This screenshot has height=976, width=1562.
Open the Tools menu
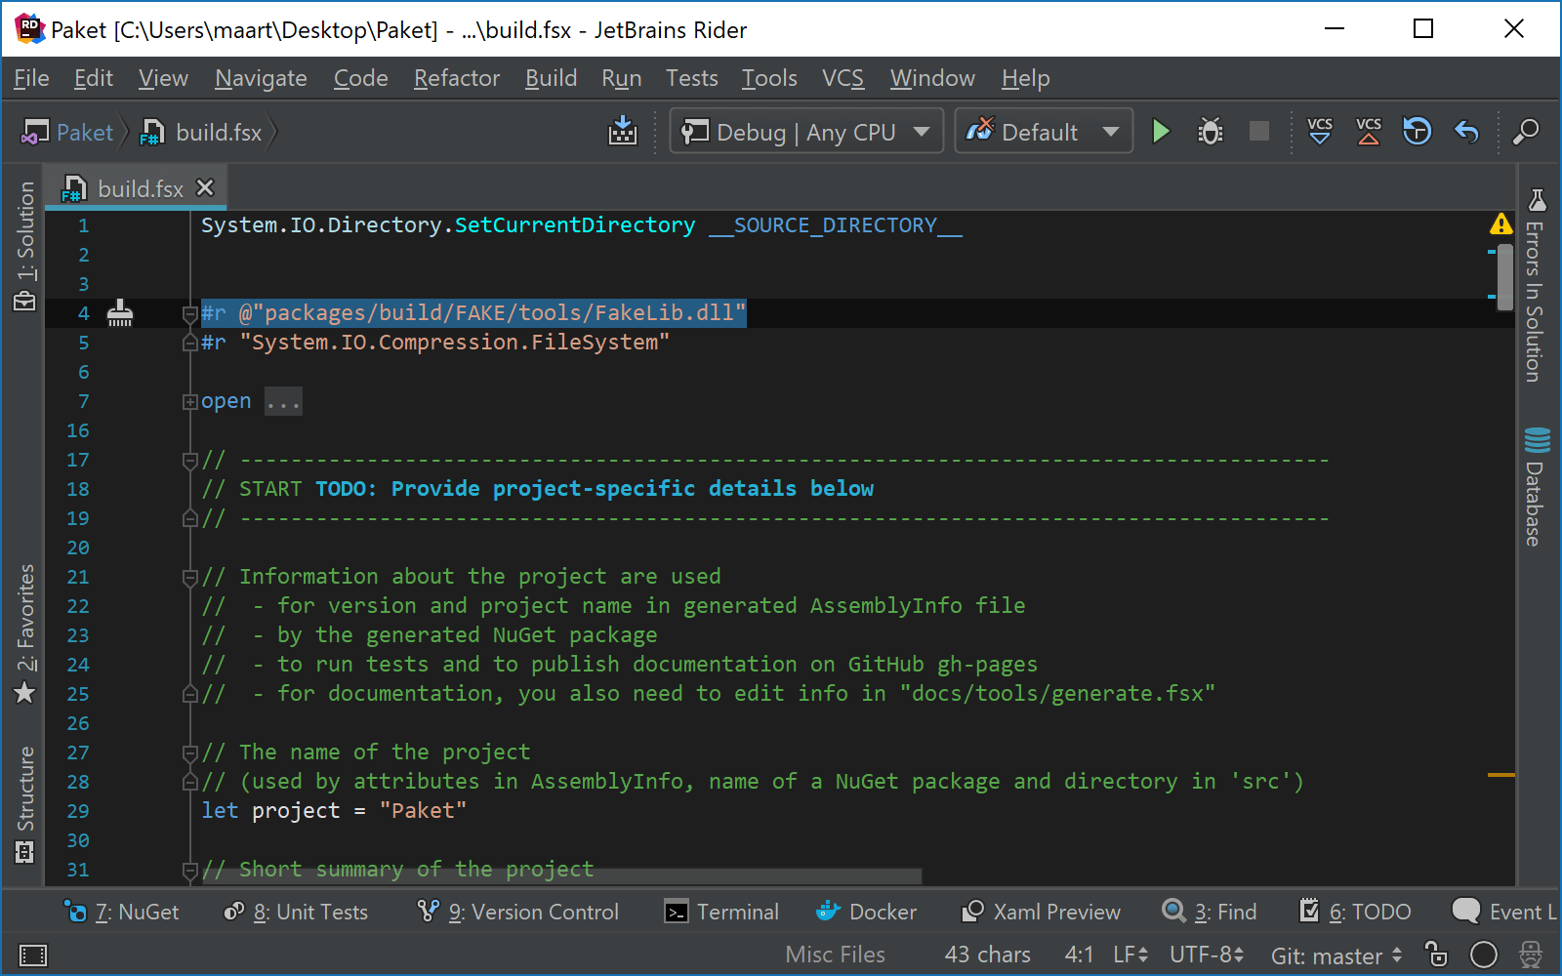pyautogui.click(x=769, y=78)
